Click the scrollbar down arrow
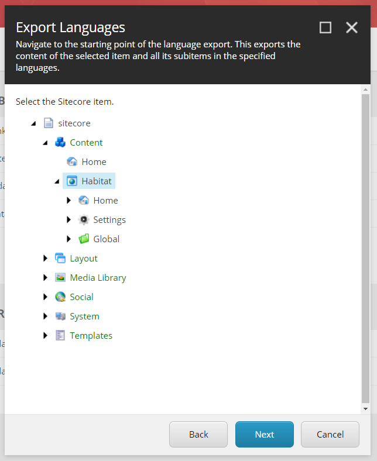Viewport: 377px width, 461px height. [x=365, y=408]
